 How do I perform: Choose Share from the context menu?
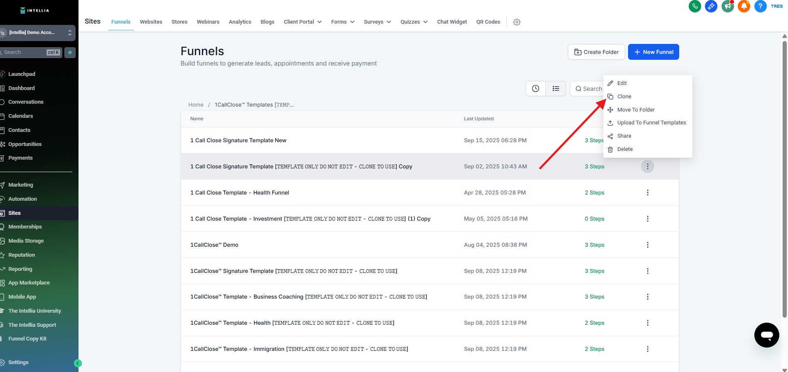click(x=648, y=136)
